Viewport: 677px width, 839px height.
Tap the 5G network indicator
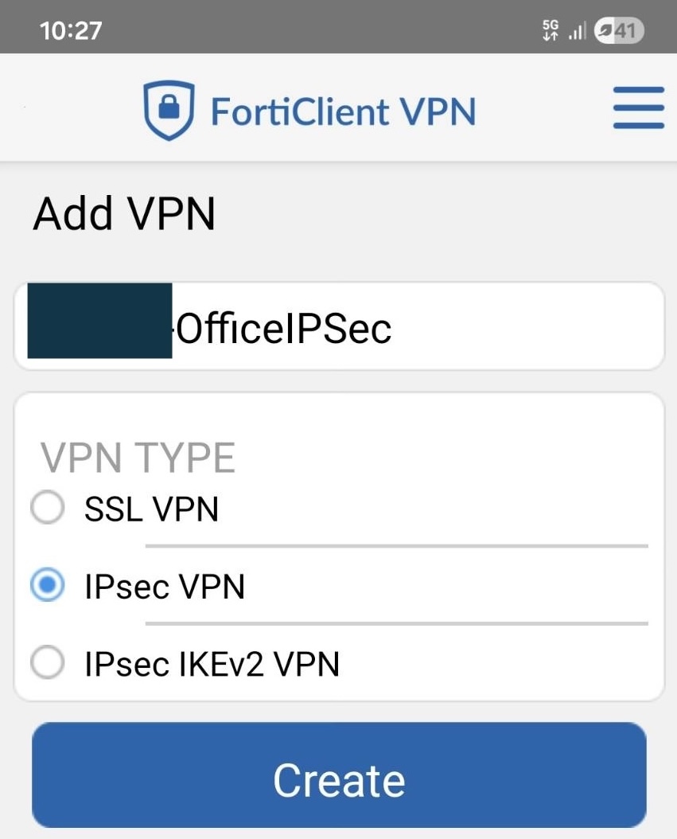pyautogui.click(x=551, y=31)
